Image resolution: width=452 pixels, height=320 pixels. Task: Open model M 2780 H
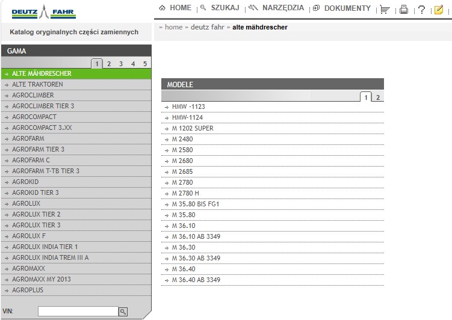(273, 193)
